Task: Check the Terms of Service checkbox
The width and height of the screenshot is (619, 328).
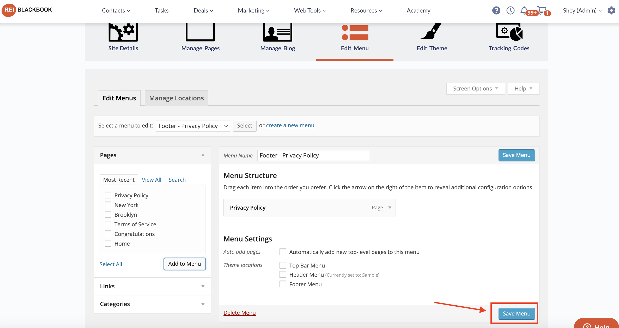Action: (x=108, y=224)
